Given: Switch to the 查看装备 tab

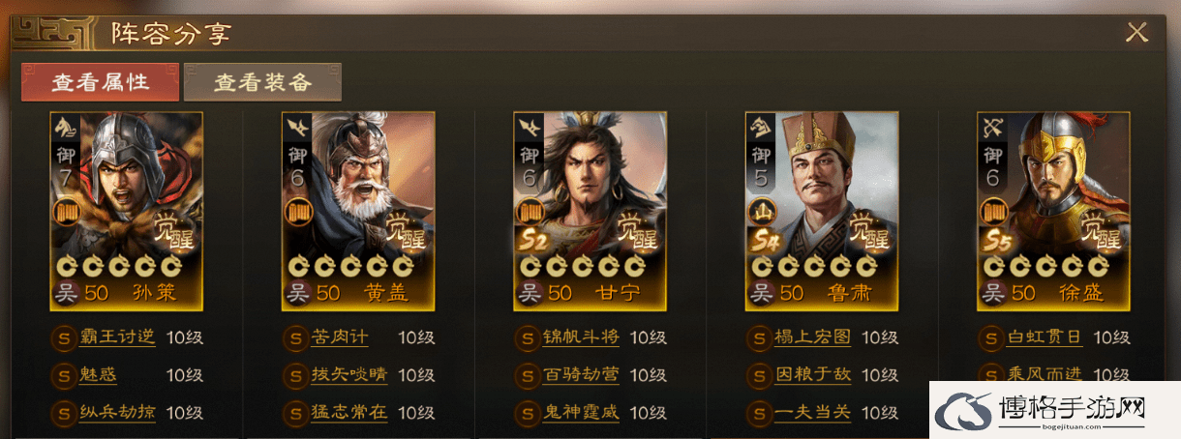Looking at the screenshot, I should pyautogui.click(x=263, y=82).
